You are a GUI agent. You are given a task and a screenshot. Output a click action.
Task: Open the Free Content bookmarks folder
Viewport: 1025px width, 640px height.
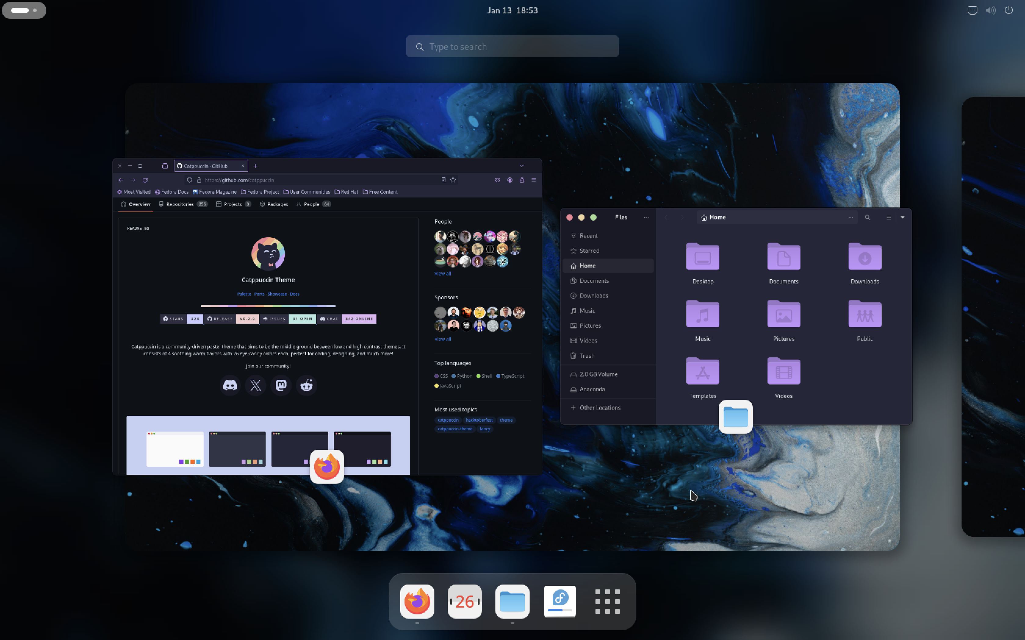(380, 192)
